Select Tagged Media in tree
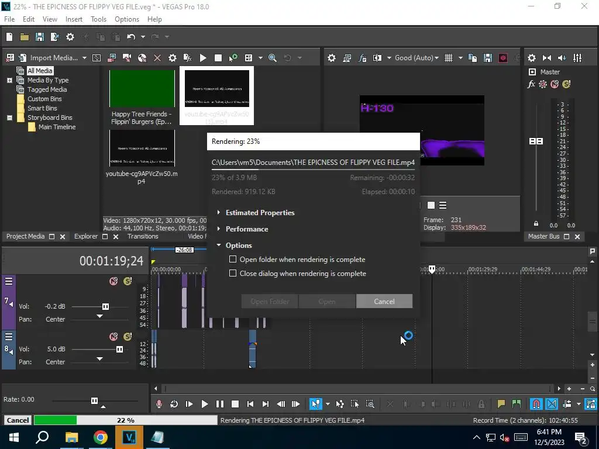Image resolution: width=599 pixels, height=449 pixels. pos(47,89)
